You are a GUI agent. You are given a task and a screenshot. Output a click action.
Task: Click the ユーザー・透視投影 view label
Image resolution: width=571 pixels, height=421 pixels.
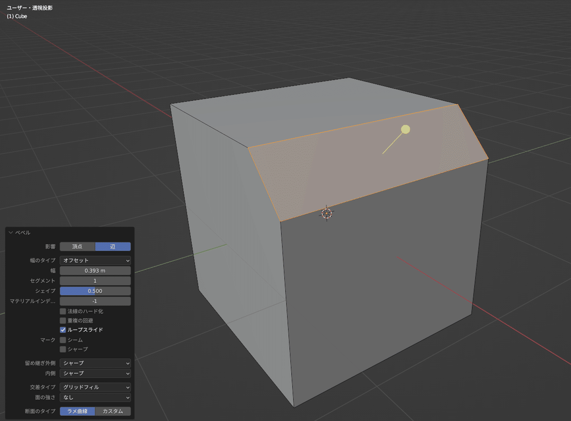30,8
